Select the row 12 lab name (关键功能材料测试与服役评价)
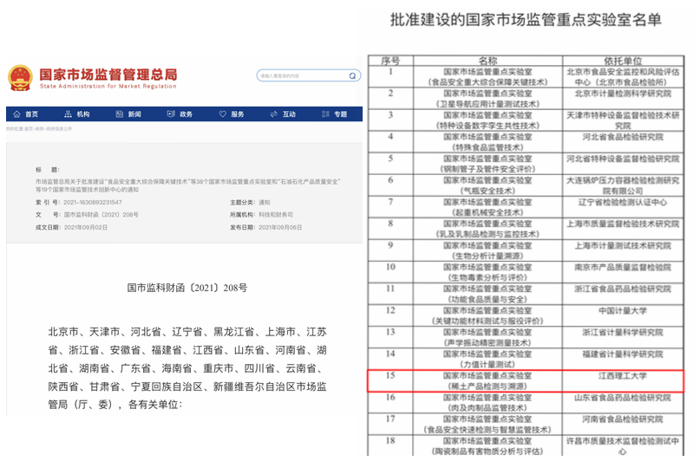694x461 pixels. (x=488, y=315)
